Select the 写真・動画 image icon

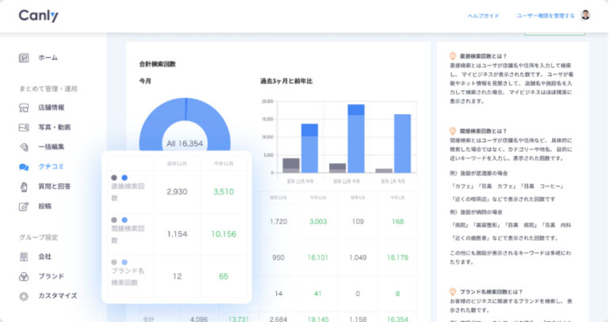(x=24, y=127)
